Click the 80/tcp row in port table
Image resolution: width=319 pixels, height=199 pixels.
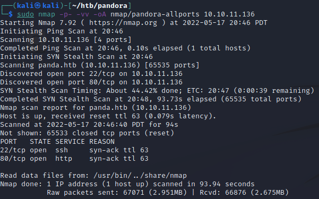[x=74, y=159]
